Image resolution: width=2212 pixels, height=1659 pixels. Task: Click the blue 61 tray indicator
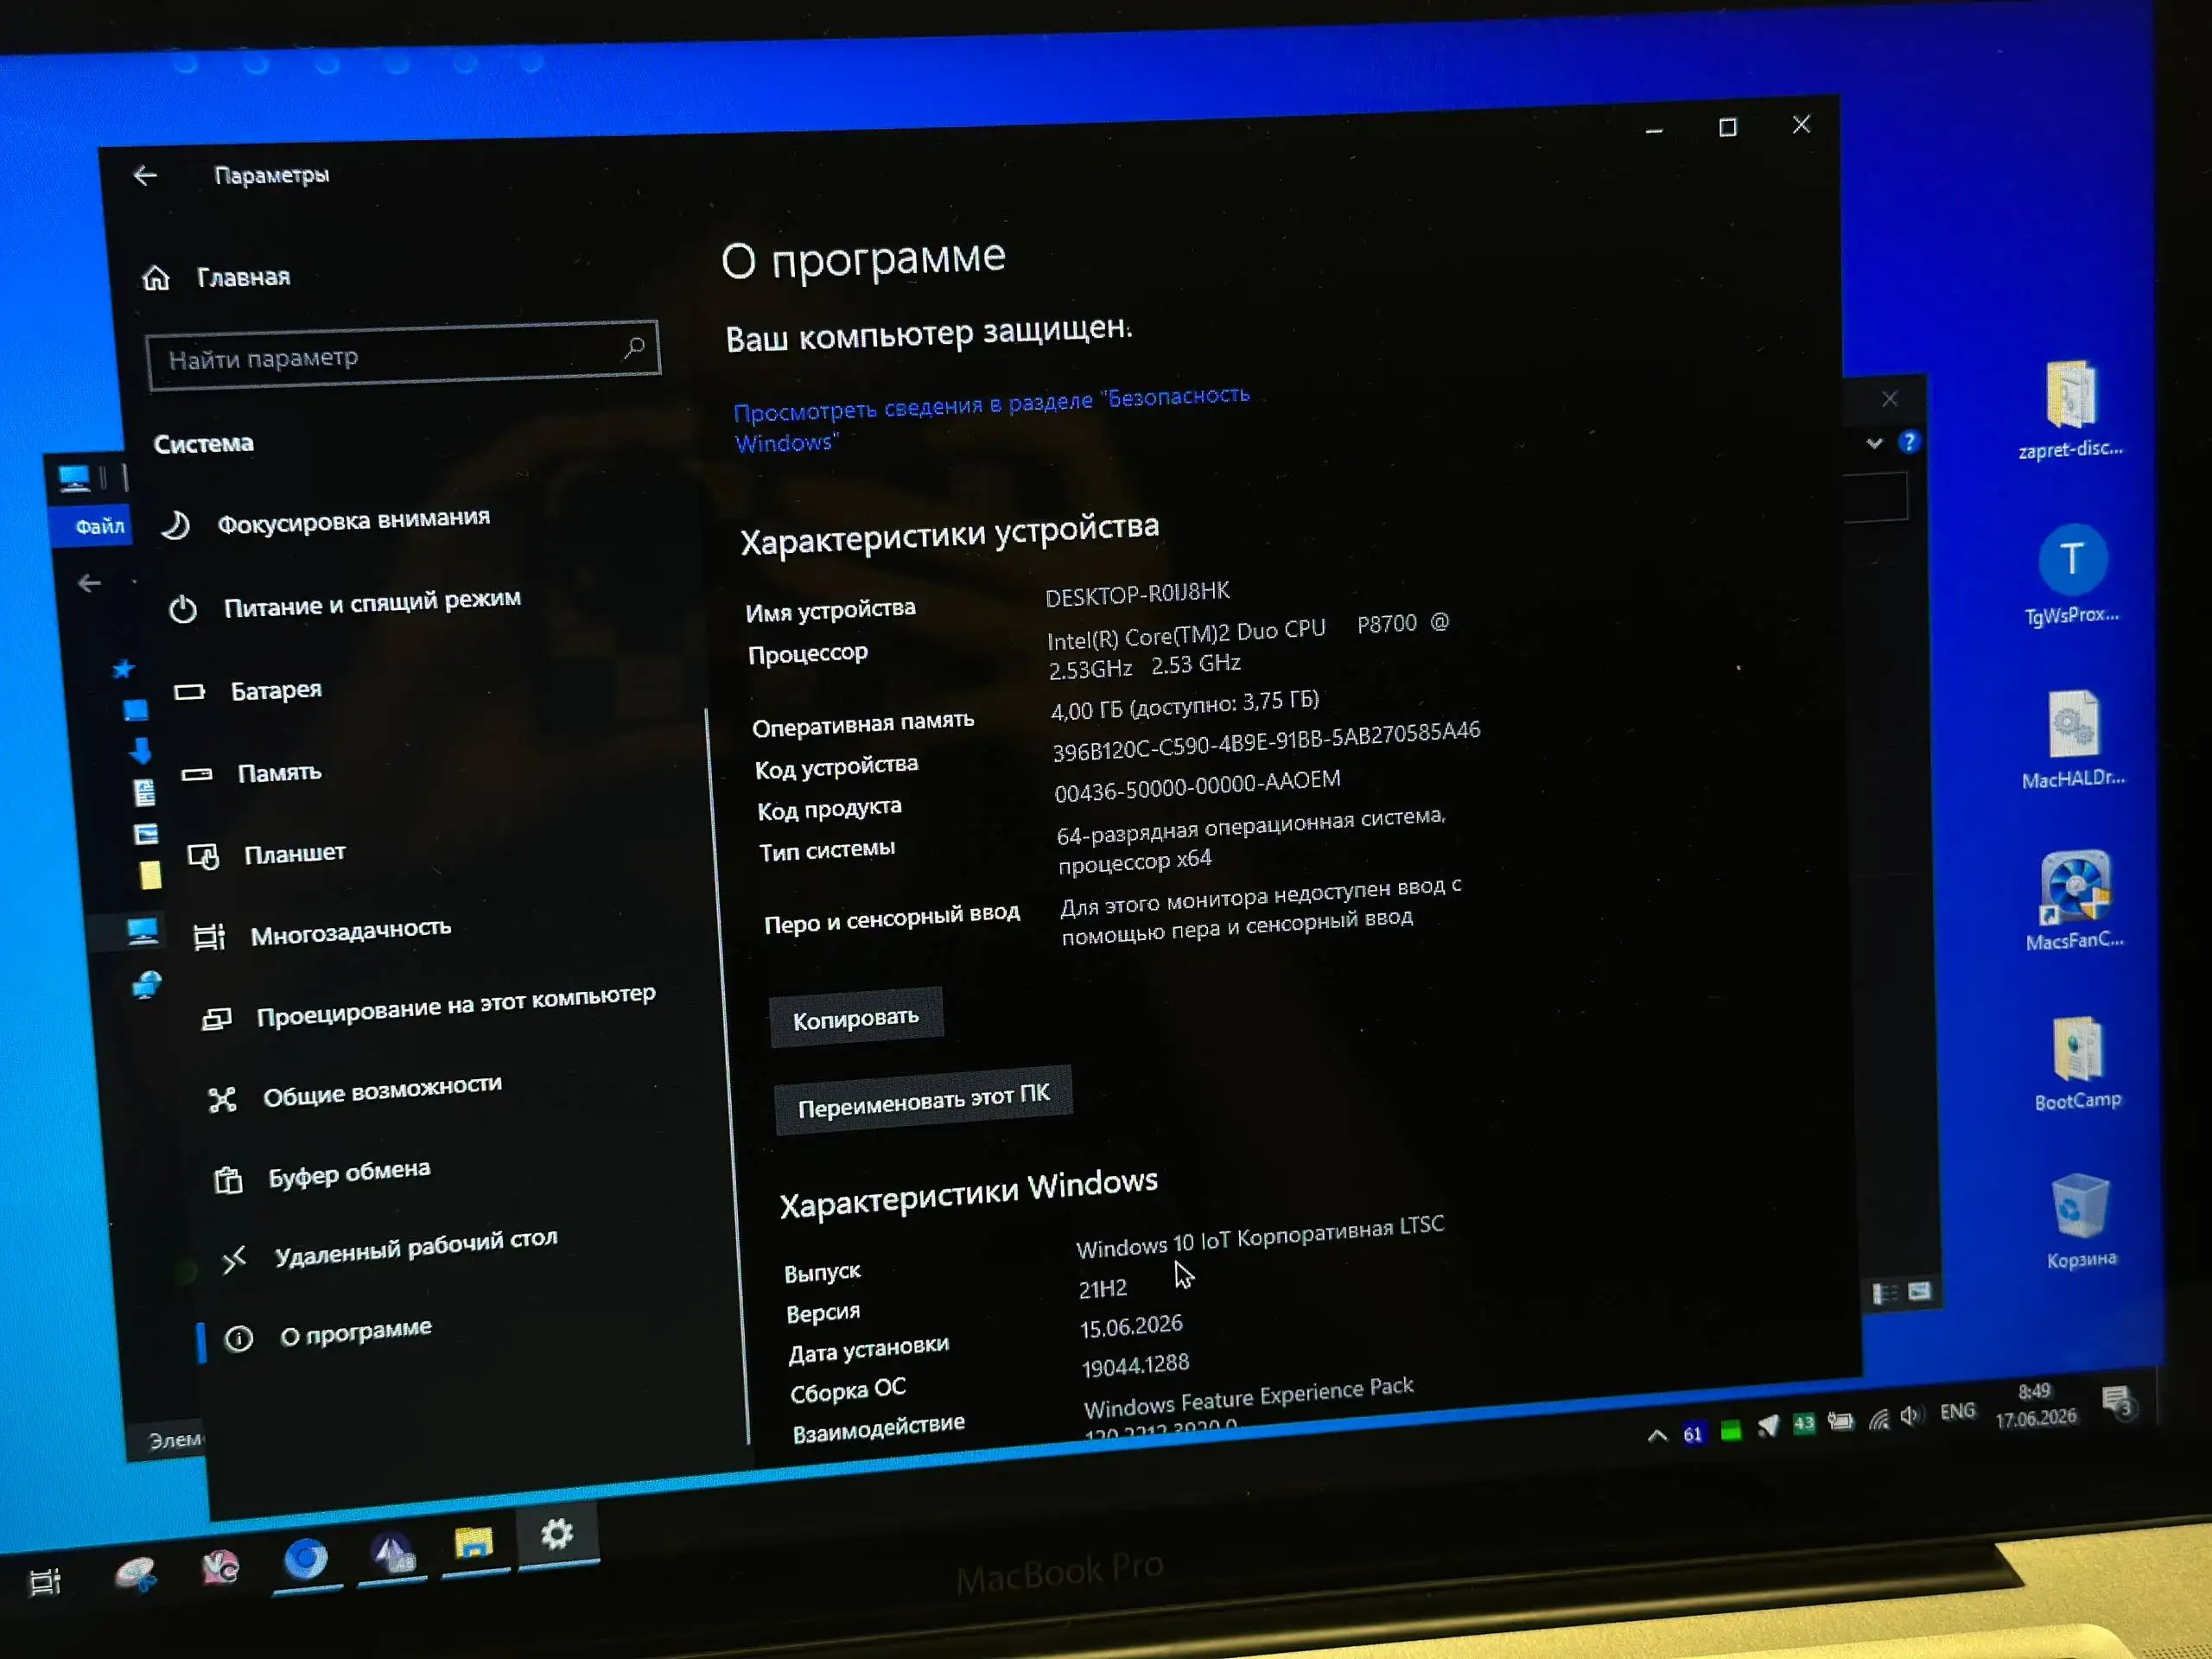click(1692, 1434)
